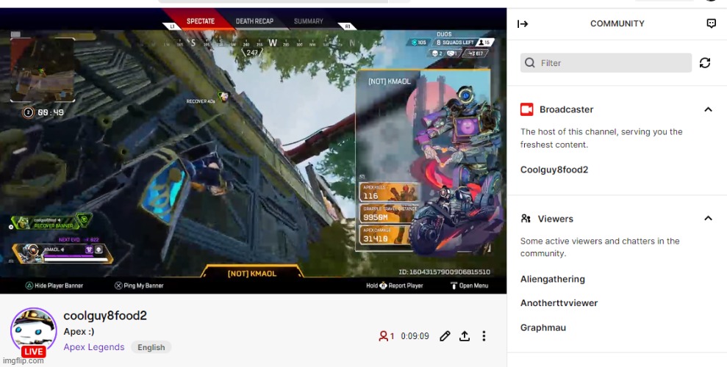Click Hold Report Player prompt
Image resolution: width=727 pixels, height=367 pixels.
coord(395,286)
